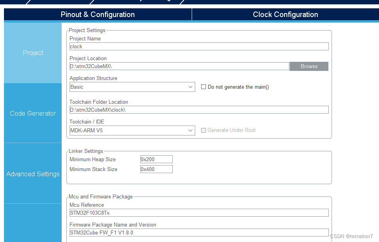Select the Project side tab
379x242 pixels.
coord(33,53)
